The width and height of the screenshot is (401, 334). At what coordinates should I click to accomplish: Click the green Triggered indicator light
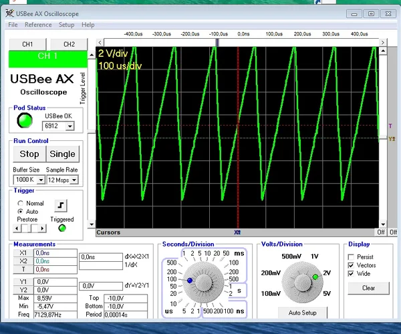[x=62, y=228]
